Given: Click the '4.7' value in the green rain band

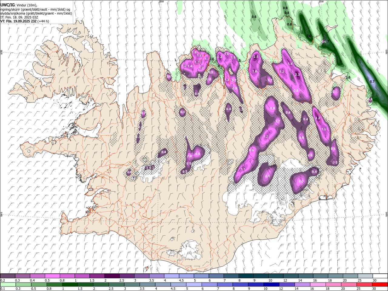Looking at the screenshot, I should click(x=326, y=42).
